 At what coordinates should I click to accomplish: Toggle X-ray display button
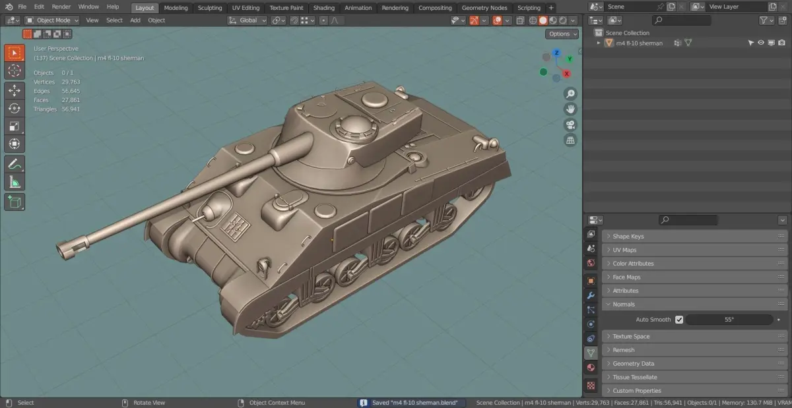[520, 20]
